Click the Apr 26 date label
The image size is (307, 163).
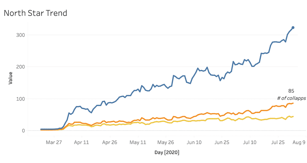pyautogui.click(x=110, y=142)
